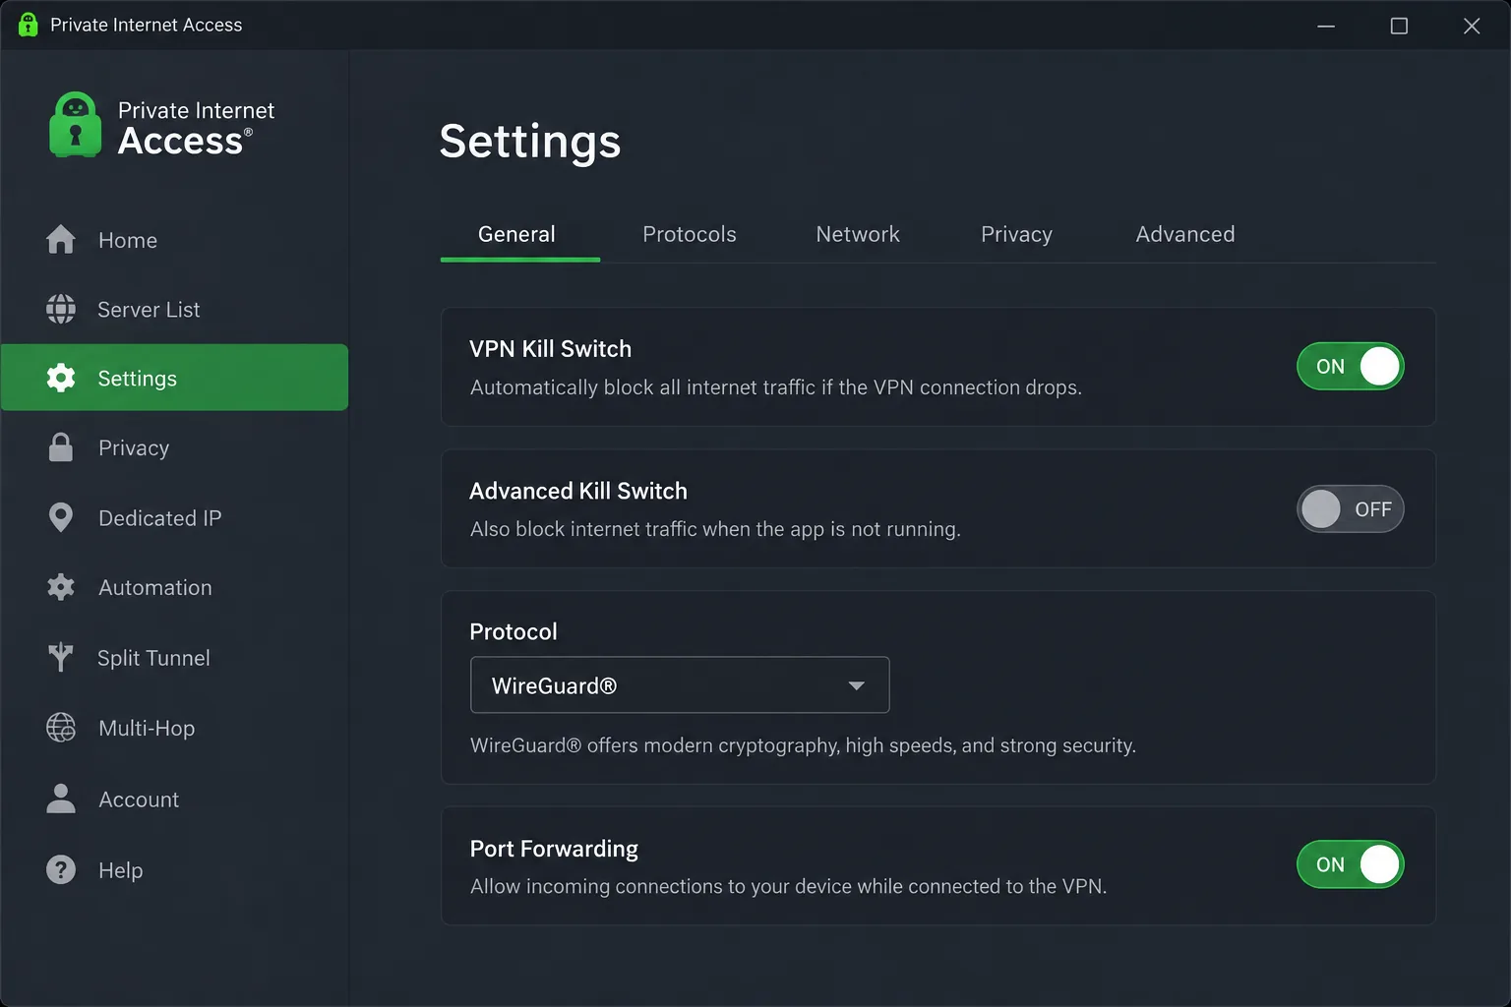Click the Private Internet Access padlock logo
This screenshot has width=1511, height=1007.
[76, 125]
